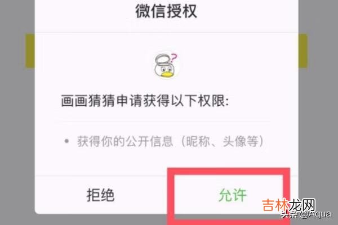Click the orange 吉林 characters in watermark
The height and width of the screenshot is (225, 338).
pyautogui.click(x=275, y=205)
